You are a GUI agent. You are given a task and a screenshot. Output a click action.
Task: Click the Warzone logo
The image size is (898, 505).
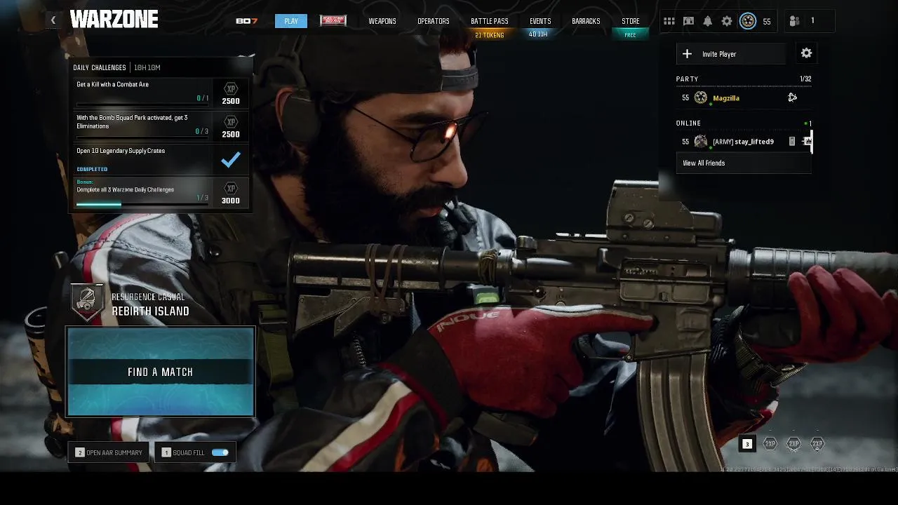(114, 20)
